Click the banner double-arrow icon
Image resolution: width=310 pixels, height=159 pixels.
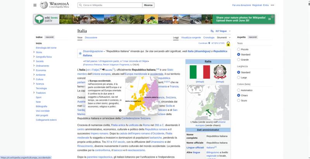[x=269, y=19]
